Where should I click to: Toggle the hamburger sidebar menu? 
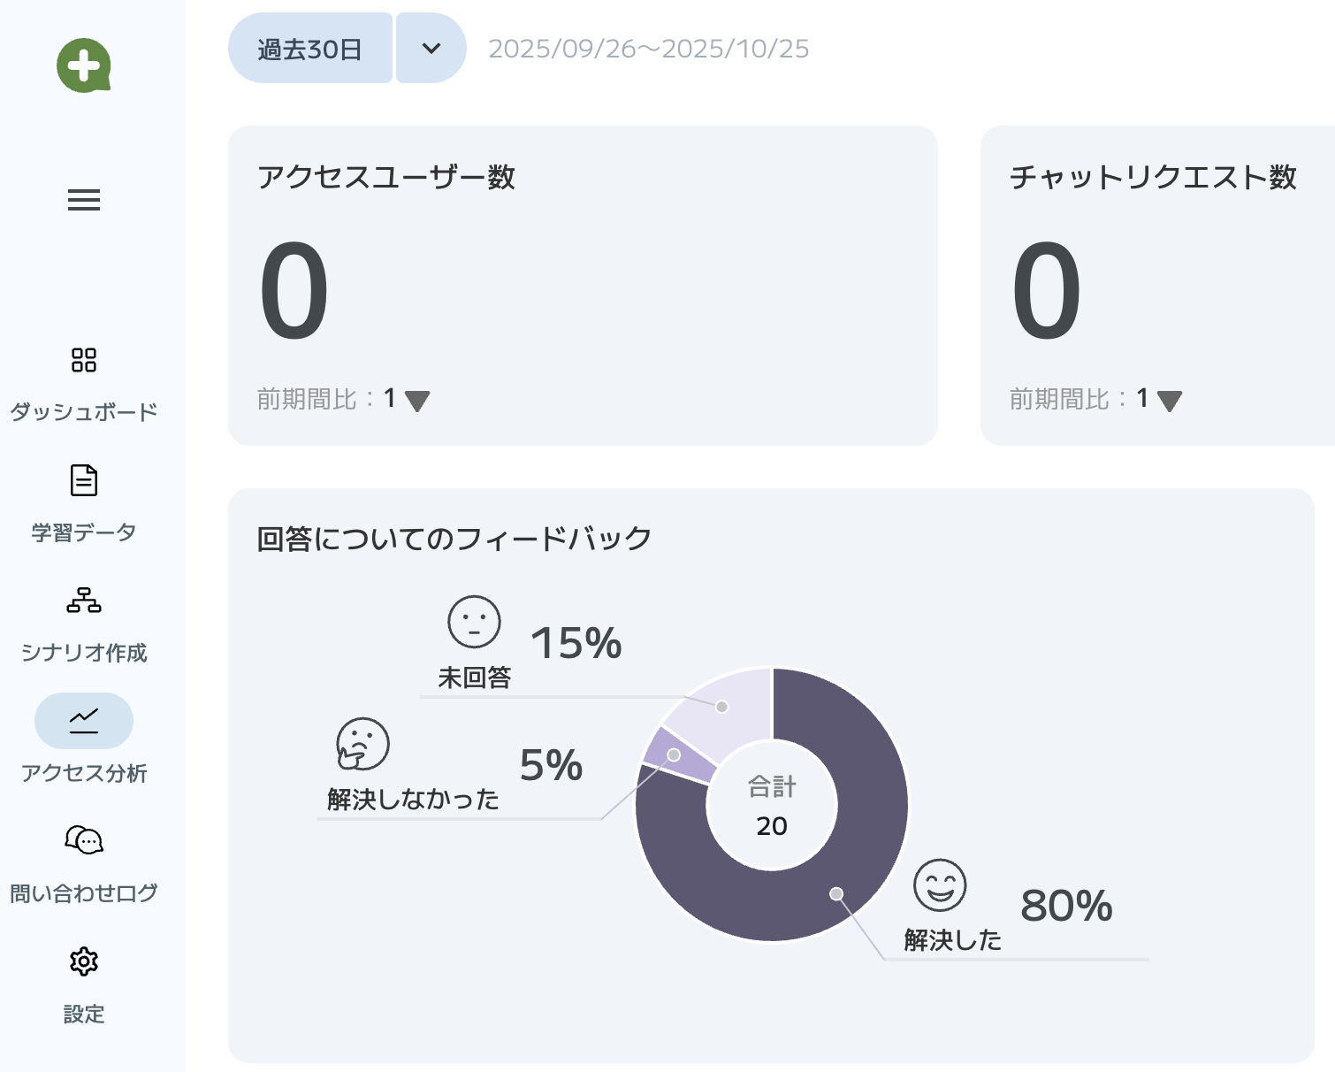click(x=84, y=200)
